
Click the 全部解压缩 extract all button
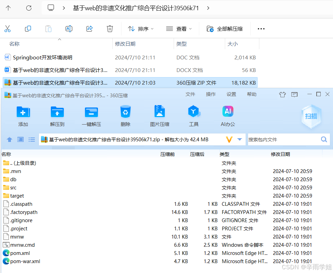[x=225, y=29]
